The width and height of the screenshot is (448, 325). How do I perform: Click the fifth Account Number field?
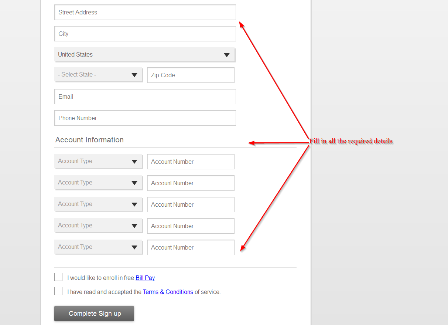[191, 247]
